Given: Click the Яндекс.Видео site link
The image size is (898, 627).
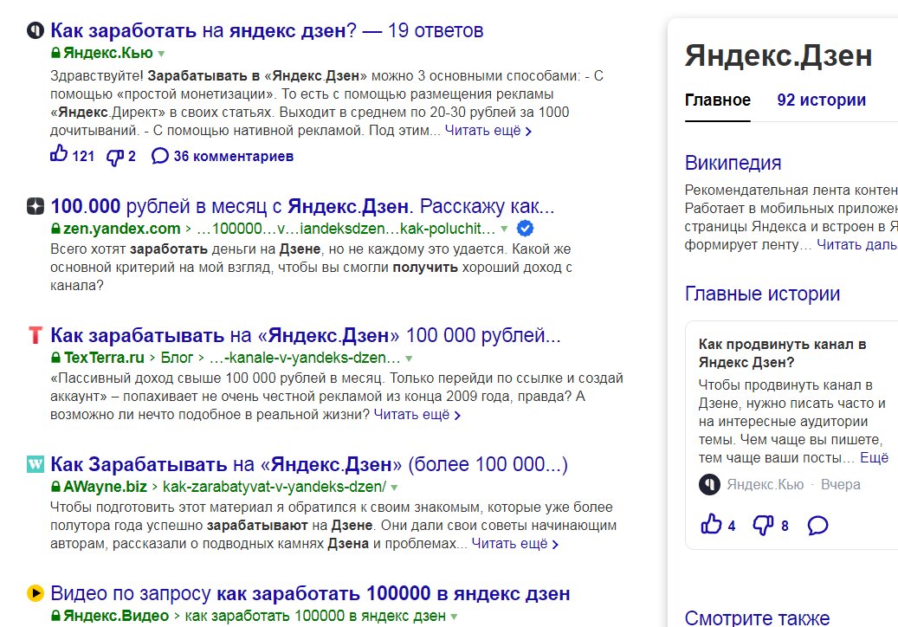Looking at the screenshot, I should click(x=116, y=616).
